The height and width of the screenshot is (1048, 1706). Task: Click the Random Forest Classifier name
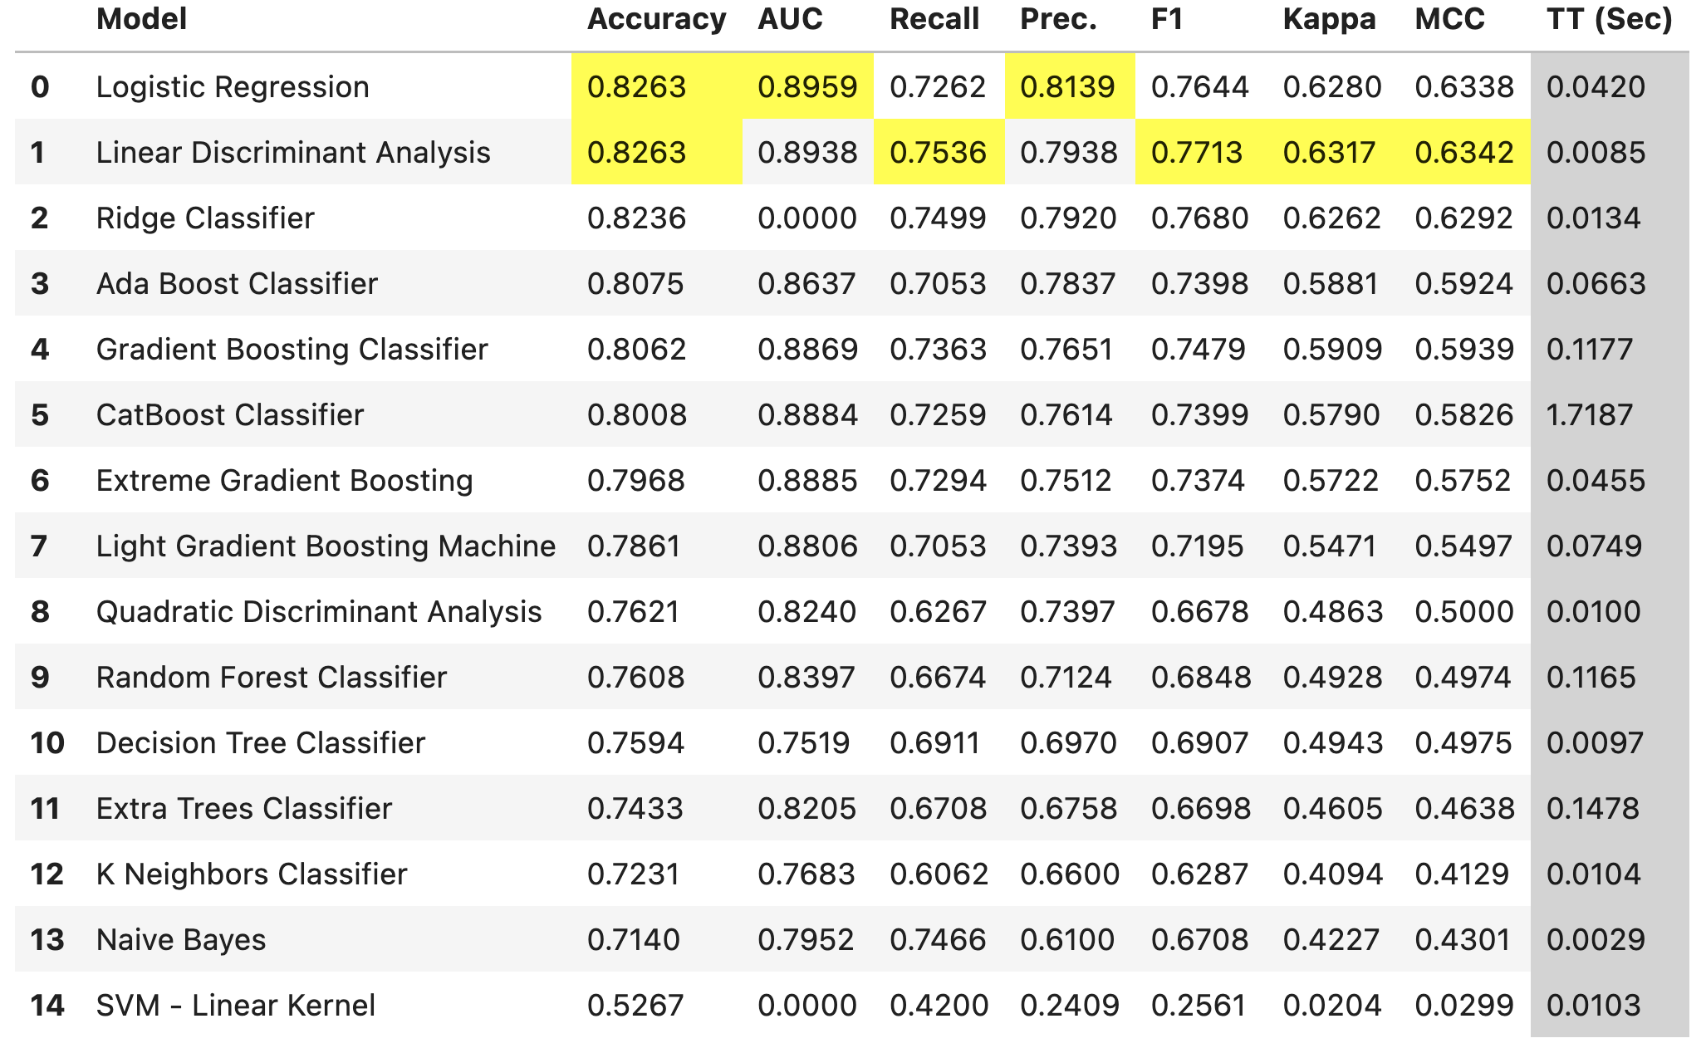coord(272,678)
